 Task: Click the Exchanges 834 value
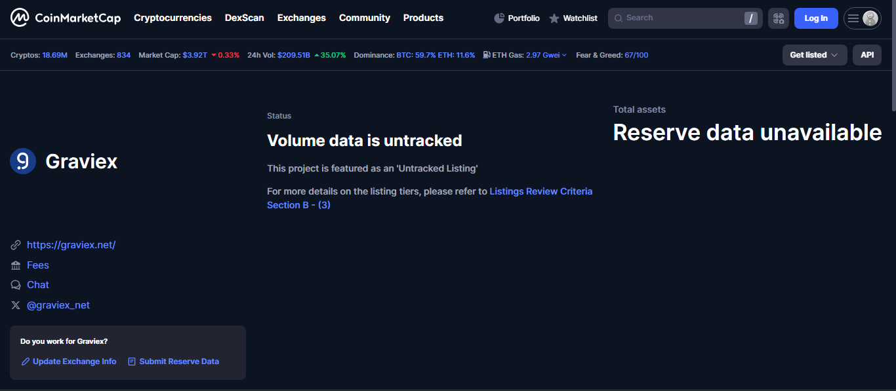click(123, 55)
